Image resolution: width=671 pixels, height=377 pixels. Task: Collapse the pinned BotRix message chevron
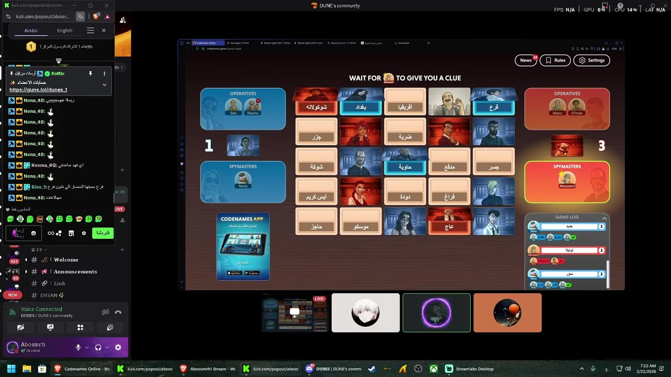pyautogui.click(x=104, y=85)
